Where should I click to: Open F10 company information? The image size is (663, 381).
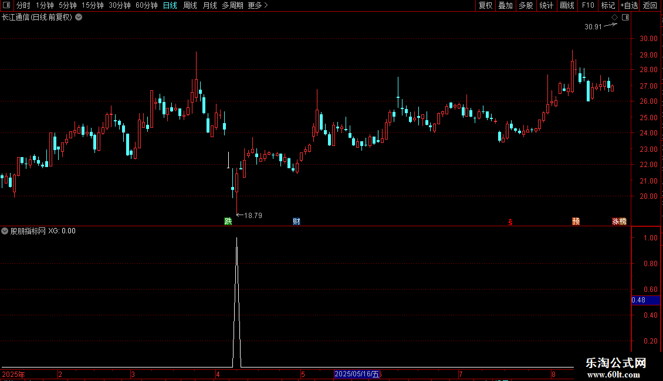588,5
